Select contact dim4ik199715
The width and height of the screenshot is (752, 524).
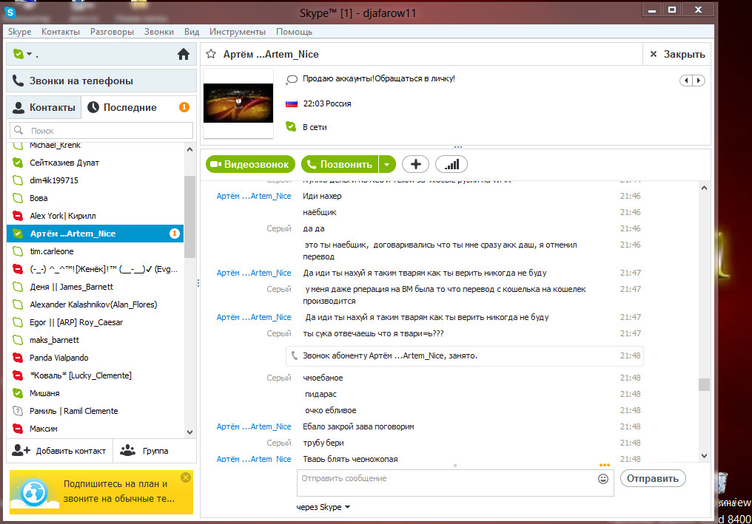pos(95,180)
